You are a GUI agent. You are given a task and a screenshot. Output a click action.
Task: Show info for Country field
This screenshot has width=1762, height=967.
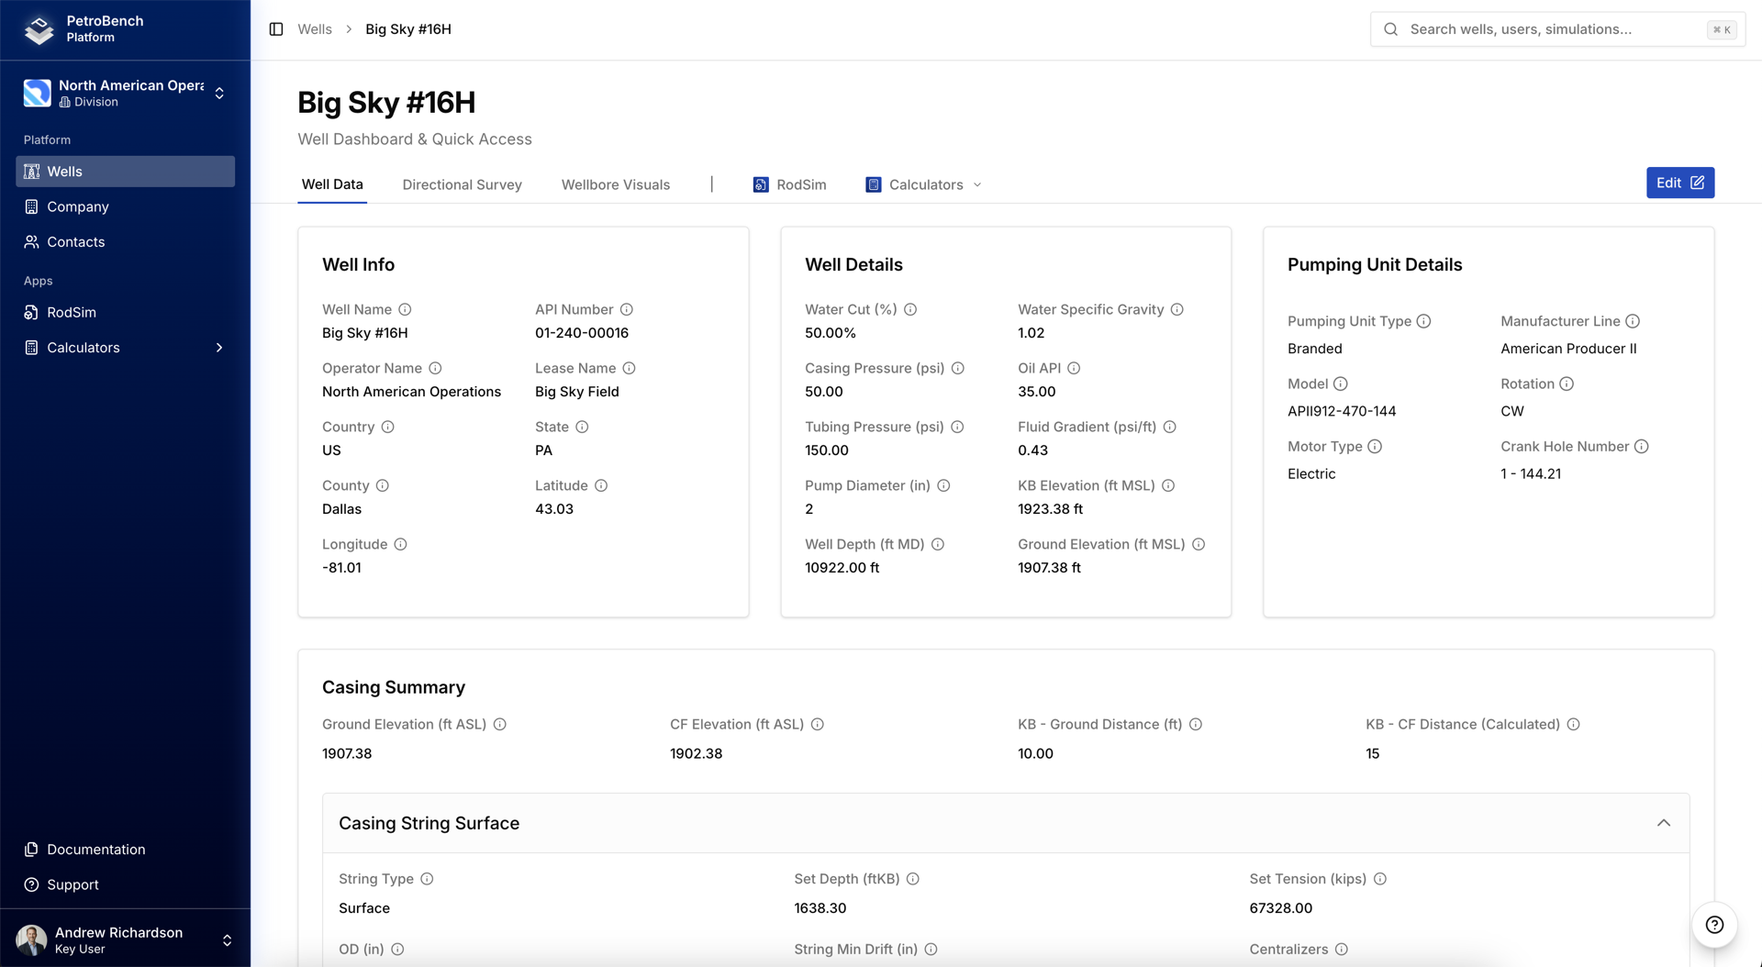tap(387, 428)
